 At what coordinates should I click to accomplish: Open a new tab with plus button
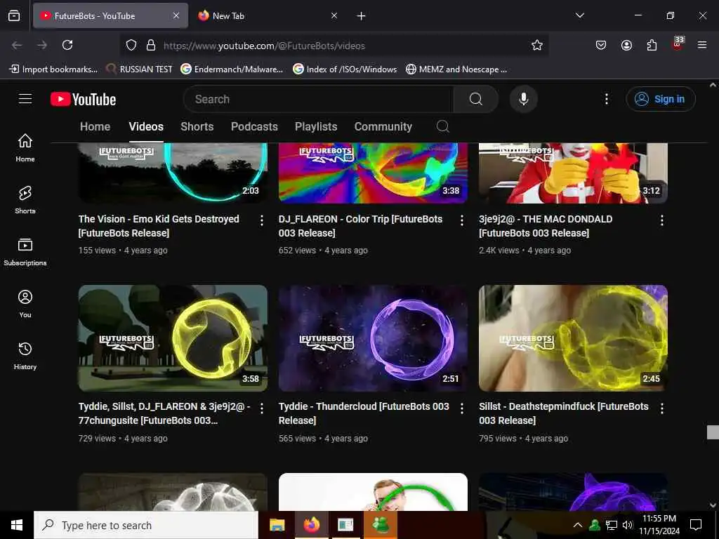coord(362,16)
